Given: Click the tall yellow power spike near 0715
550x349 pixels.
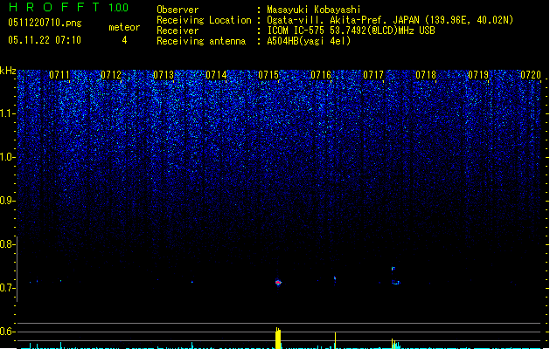Looking at the screenshot, I should pyautogui.click(x=278, y=339).
